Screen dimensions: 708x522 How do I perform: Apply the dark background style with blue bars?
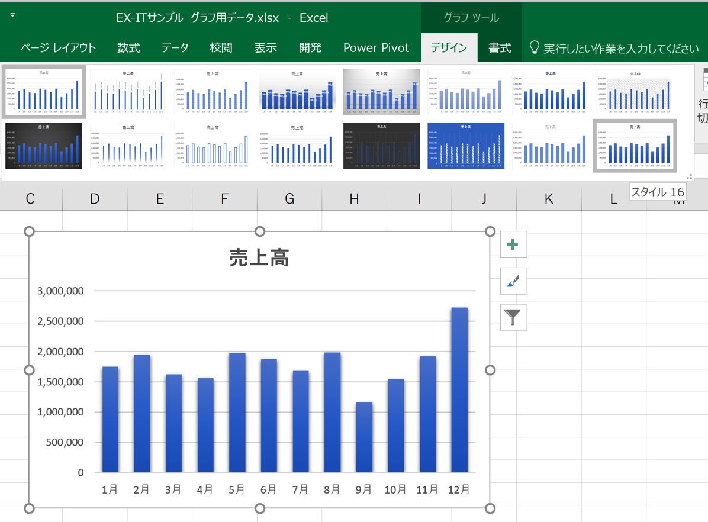(x=44, y=146)
